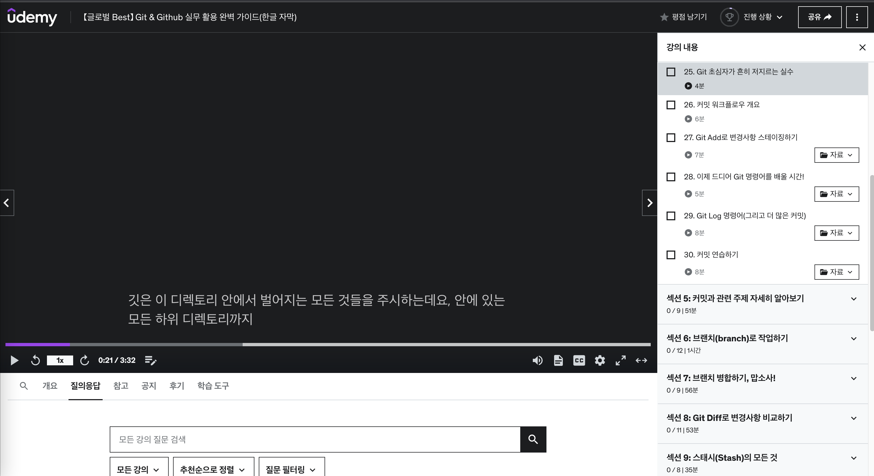Toggle expanded view arrows icon
Screen dimensions: 874x476
tap(641, 360)
